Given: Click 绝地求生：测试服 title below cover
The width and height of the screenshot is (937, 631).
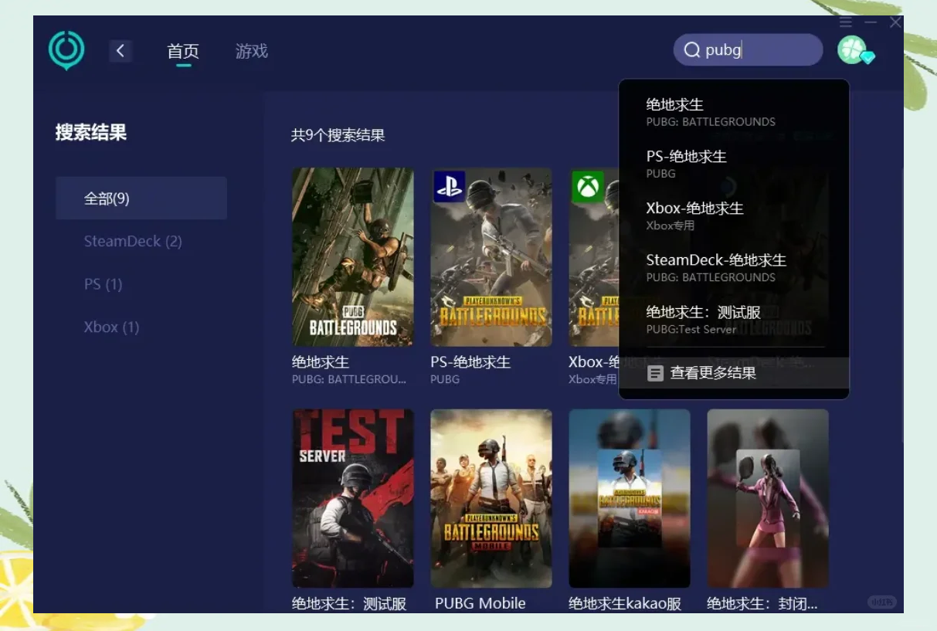Looking at the screenshot, I should pyautogui.click(x=349, y=604).
